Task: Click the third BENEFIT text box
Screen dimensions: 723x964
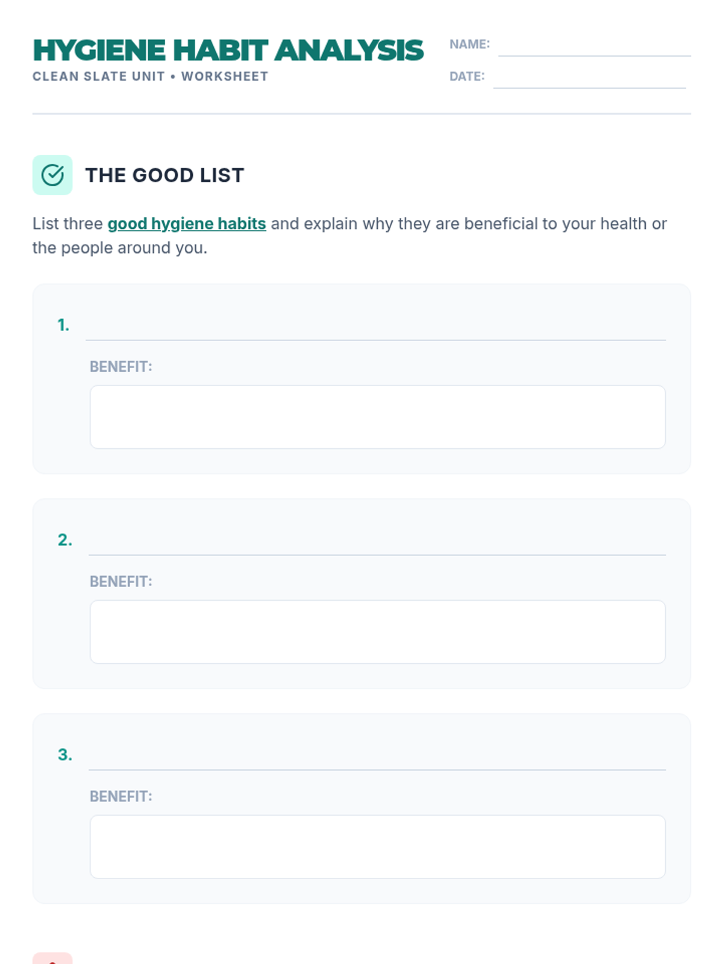Action: tap(378, 847)
